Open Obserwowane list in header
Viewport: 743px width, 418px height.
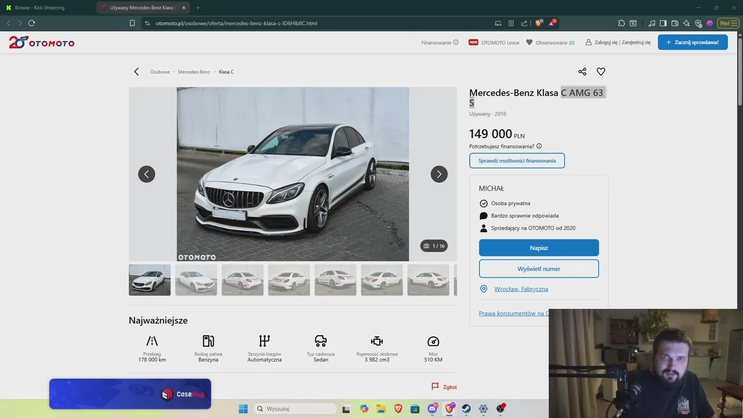(x=550, y=42)
